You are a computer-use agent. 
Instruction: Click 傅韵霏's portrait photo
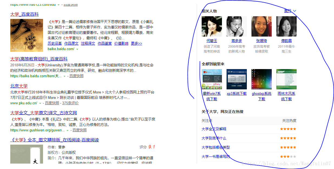click(x=286, y=26)
